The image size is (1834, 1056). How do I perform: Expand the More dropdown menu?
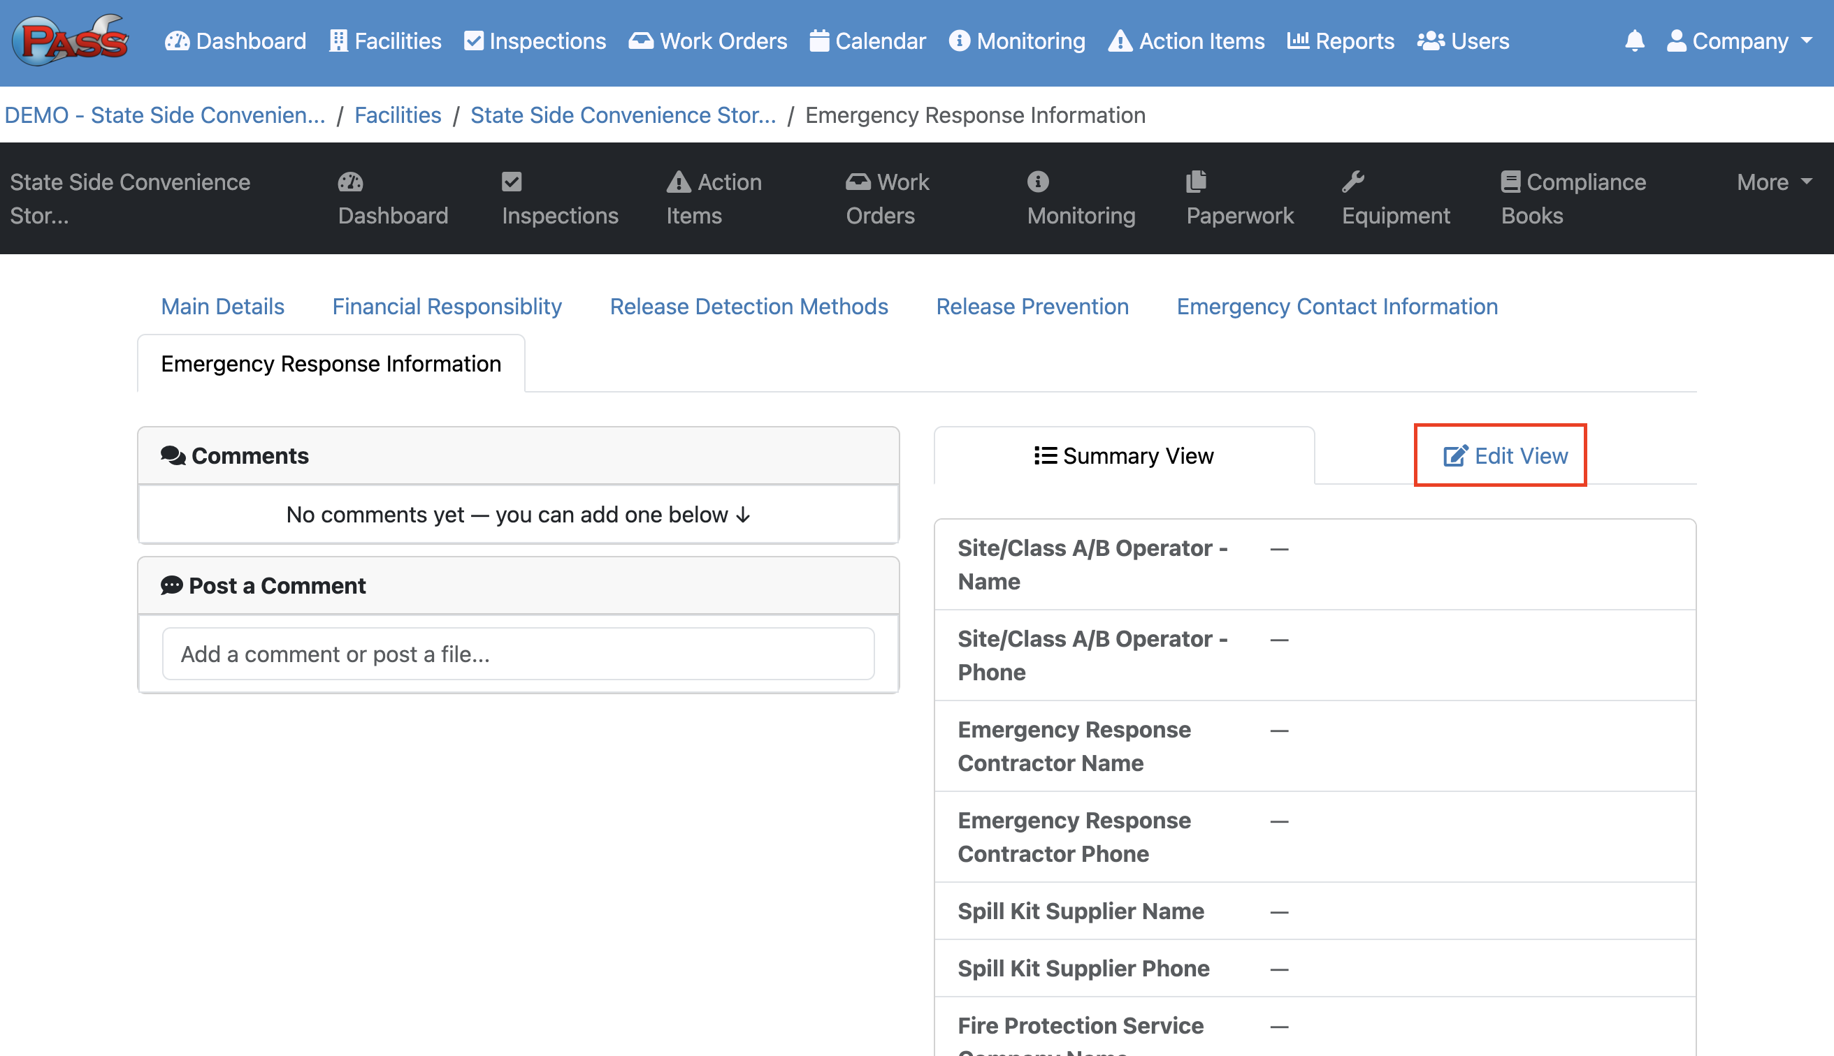pos(1773,182)
